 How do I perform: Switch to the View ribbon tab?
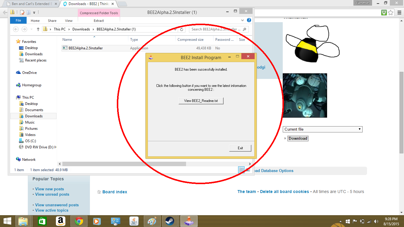69,21
